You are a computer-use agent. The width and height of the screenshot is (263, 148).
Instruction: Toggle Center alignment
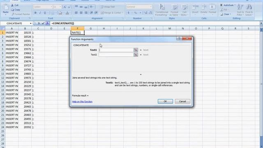click(x=81, y=13)
